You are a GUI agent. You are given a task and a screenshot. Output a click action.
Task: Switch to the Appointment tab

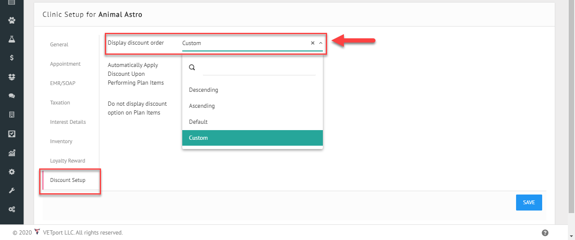pos(65,64)
